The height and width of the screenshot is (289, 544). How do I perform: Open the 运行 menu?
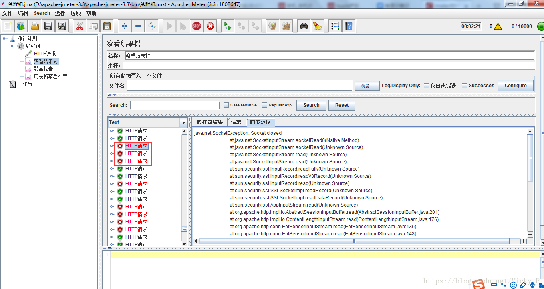click(x=60, y=13)
